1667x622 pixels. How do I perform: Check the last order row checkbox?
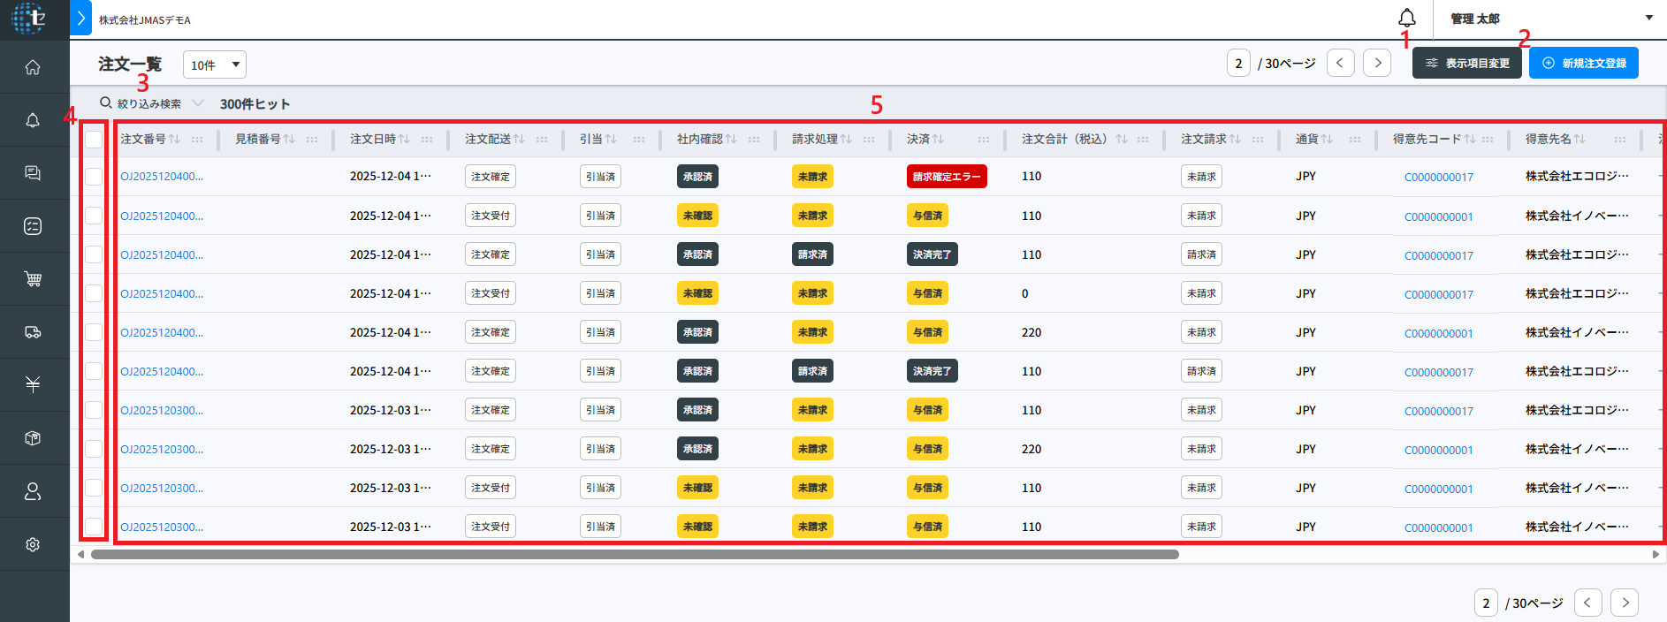point(94,527)
